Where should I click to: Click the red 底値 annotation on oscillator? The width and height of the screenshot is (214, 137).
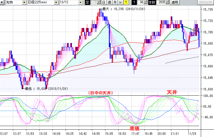134,128
